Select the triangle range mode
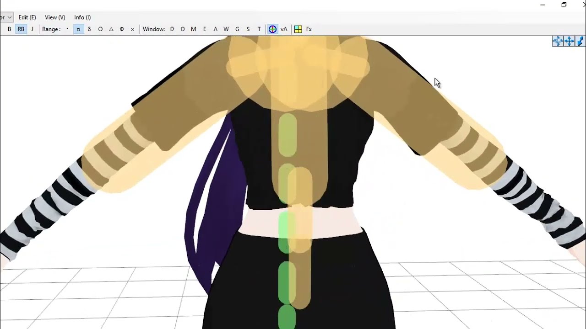 [x=111, y=29]
